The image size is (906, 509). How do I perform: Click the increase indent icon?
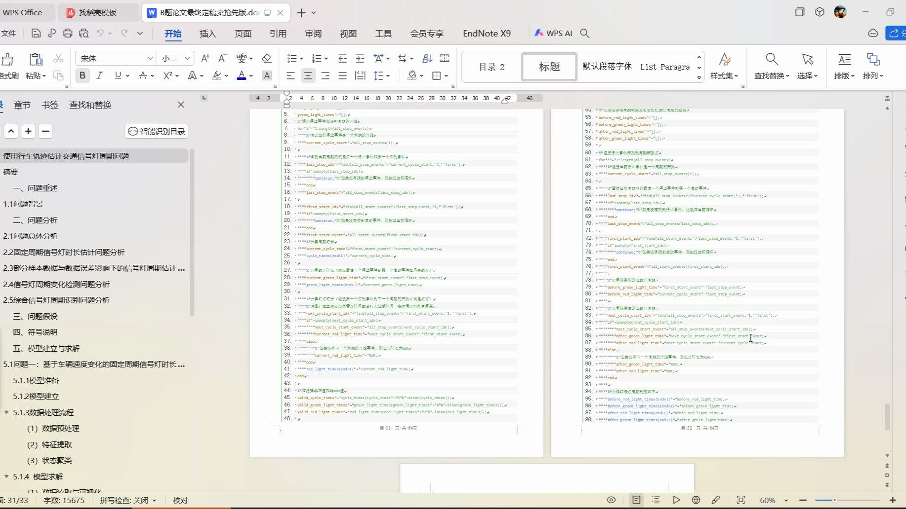point(360,58)
